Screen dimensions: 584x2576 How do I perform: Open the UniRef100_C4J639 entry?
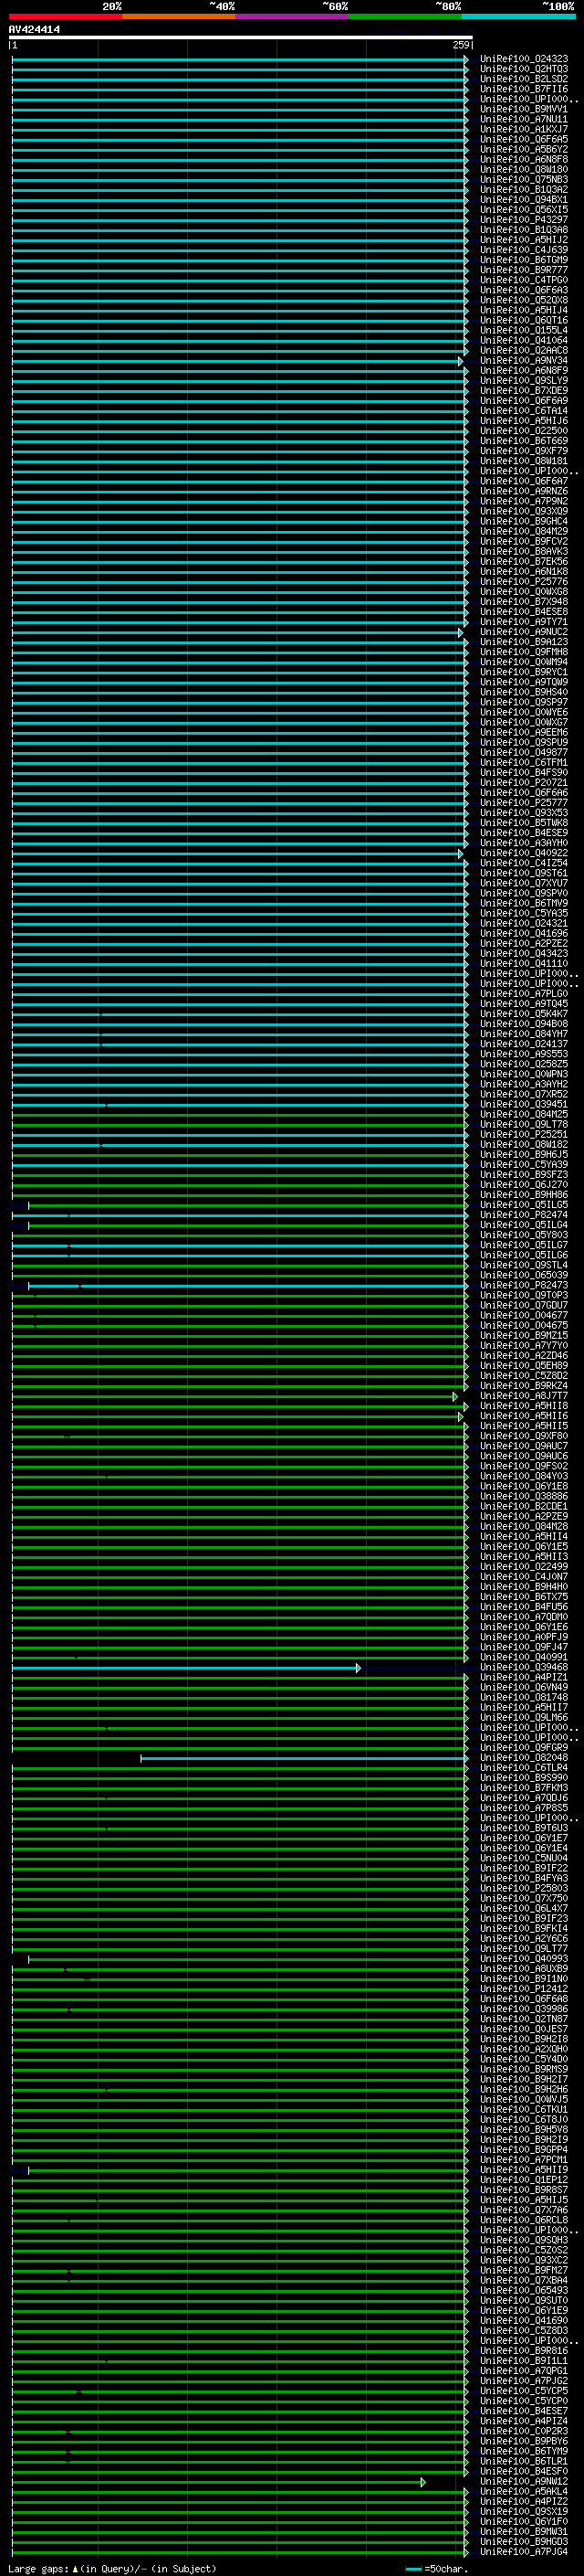click(524, 250)
